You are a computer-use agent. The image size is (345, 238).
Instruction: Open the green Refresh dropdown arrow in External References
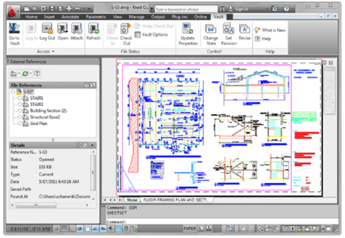point(31,74)
